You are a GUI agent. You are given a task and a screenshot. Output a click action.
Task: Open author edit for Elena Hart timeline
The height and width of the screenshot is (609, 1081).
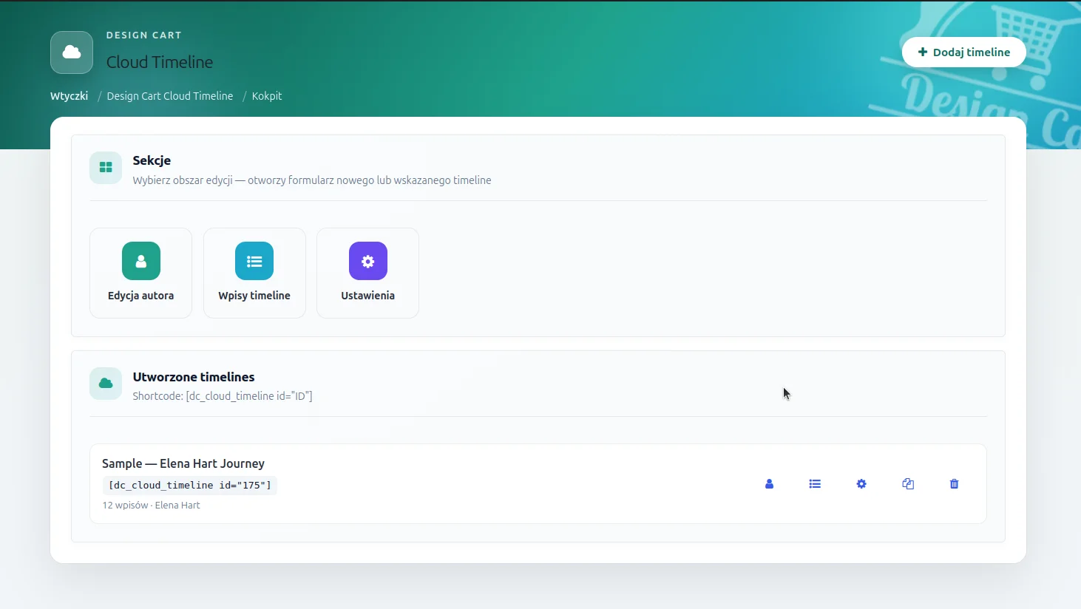[x=769, y=484]
